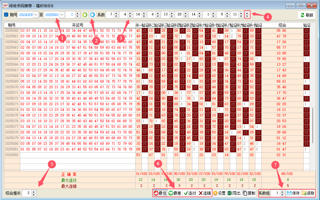
Task: Select the 连对 checkmark button
Action: pos(190,193)
